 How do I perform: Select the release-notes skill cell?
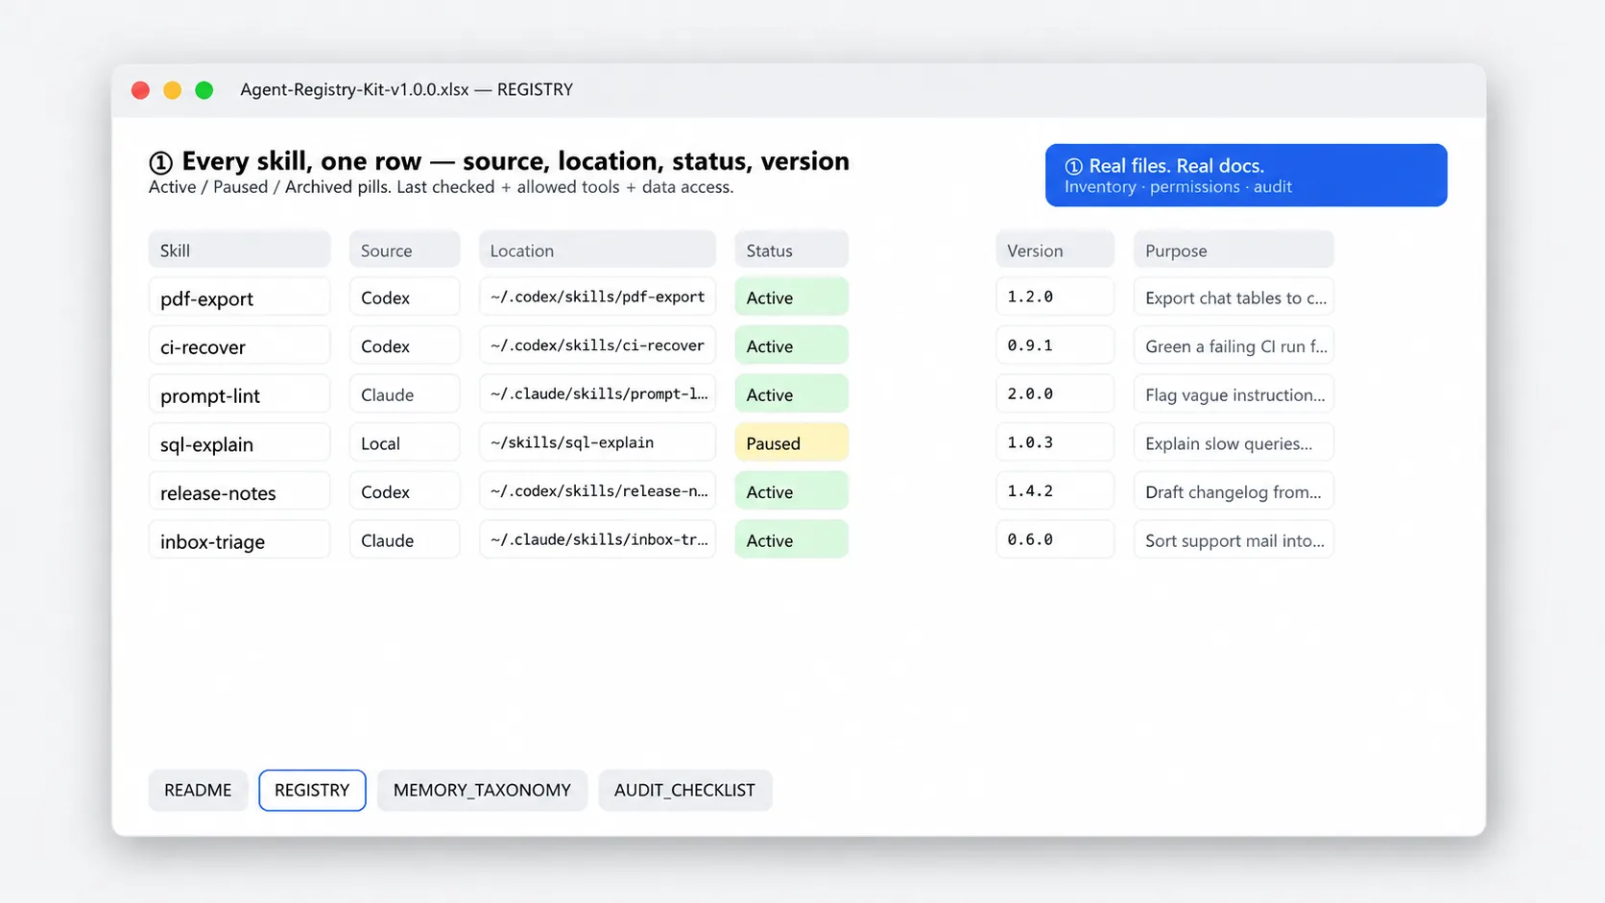pyautogui.click(x=239, y=491)
